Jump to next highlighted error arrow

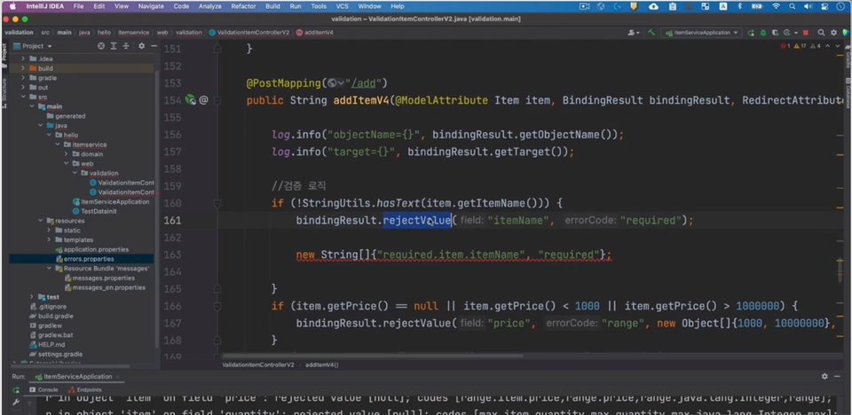click(839, 46)
